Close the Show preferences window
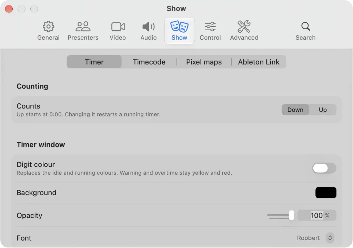 click(x=9, y=9)
